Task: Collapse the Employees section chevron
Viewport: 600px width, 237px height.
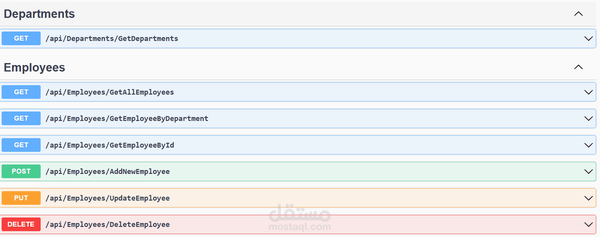Action: point(578,67)
